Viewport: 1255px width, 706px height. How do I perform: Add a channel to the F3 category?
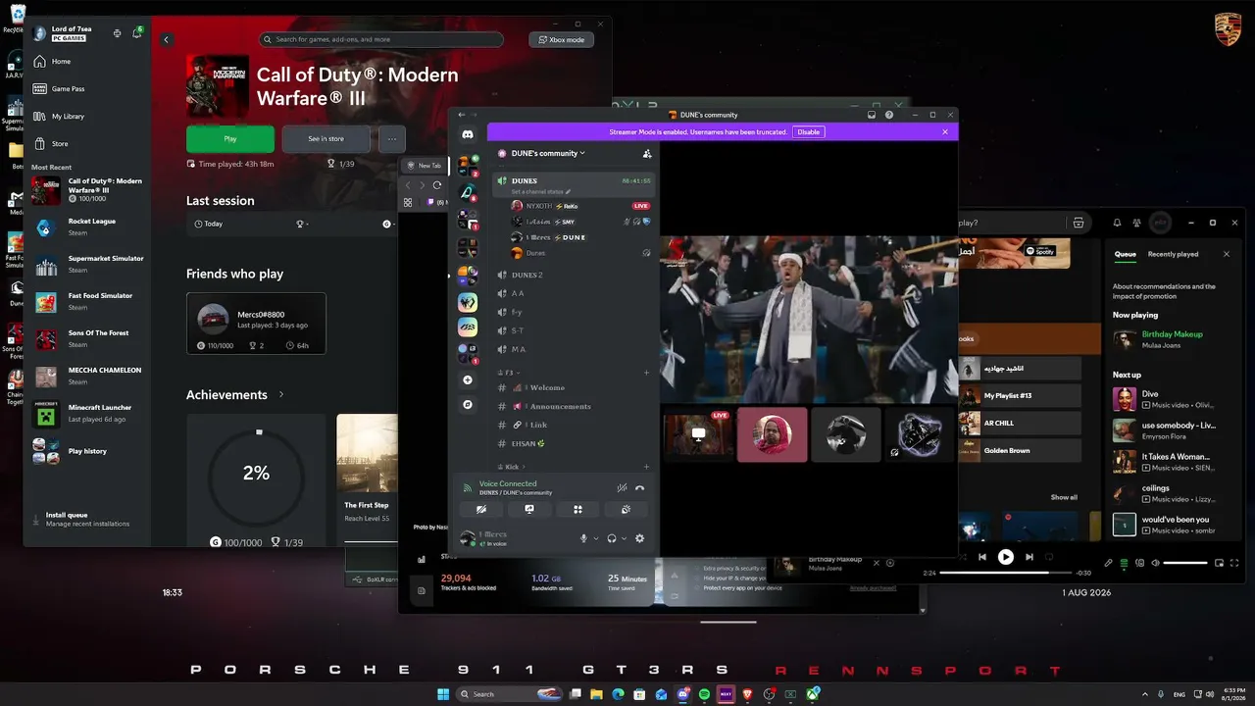[646, 373]
